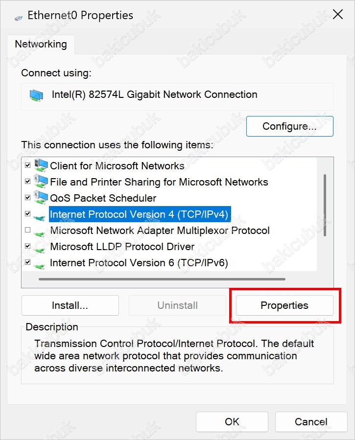Click the Install button

point(70,305)
